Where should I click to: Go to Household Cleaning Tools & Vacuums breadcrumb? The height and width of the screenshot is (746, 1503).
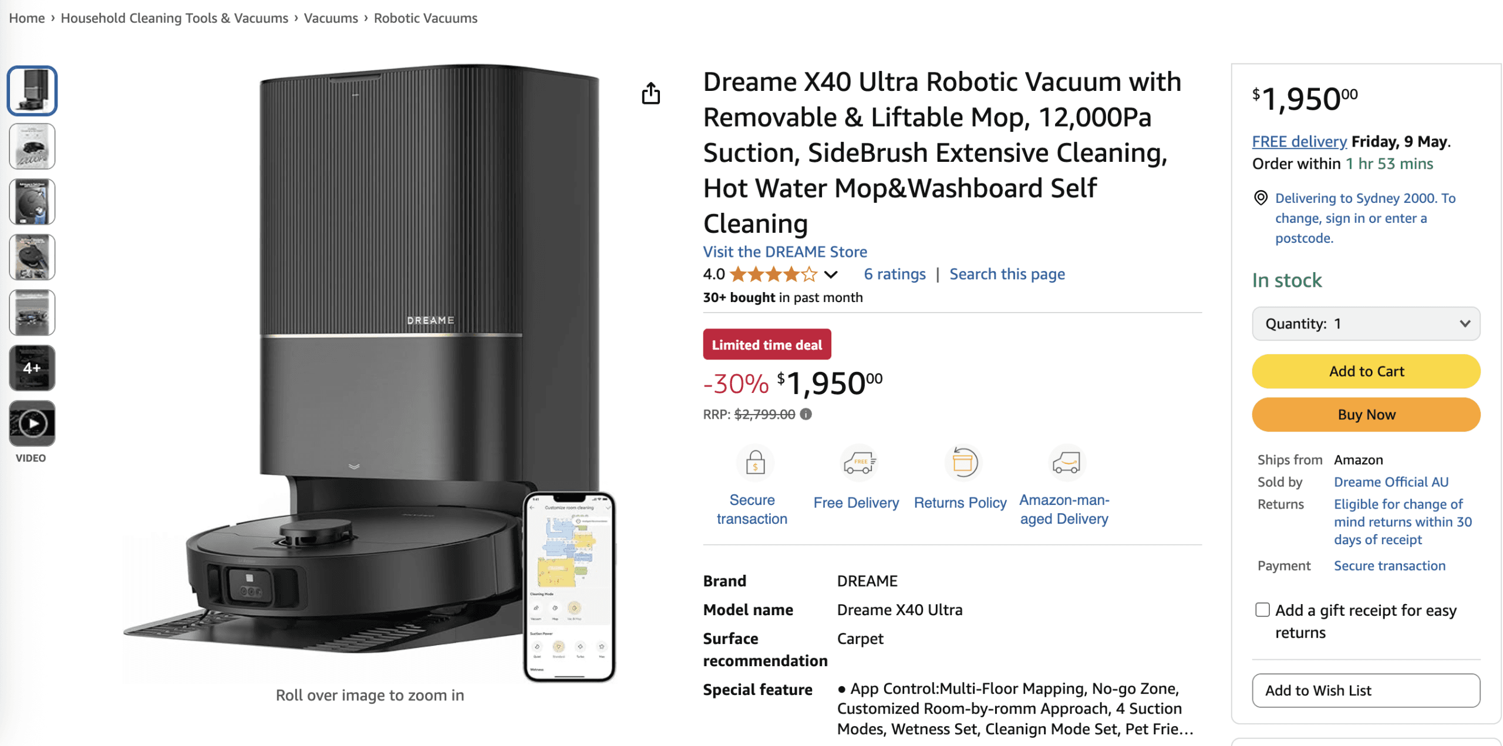click(x=174, y=18)
